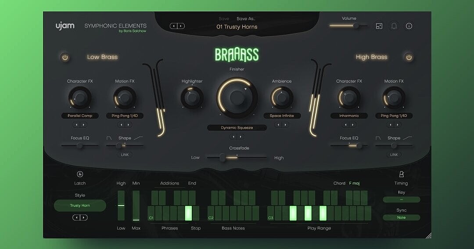
Task: Open High Brass Ping Pong 1/4D selector
Action: pyautogui.click(x=394, y=115)
